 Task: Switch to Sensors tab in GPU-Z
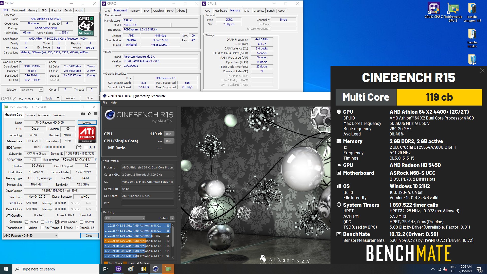click(x=30, y=115)
